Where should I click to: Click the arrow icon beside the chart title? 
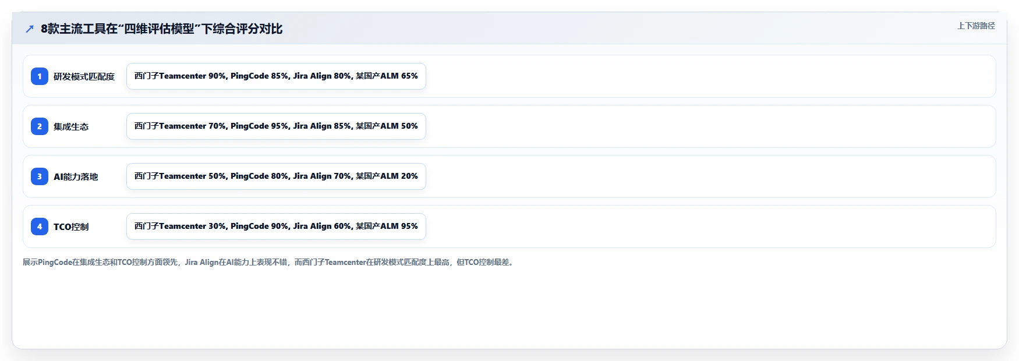point(30,29)
